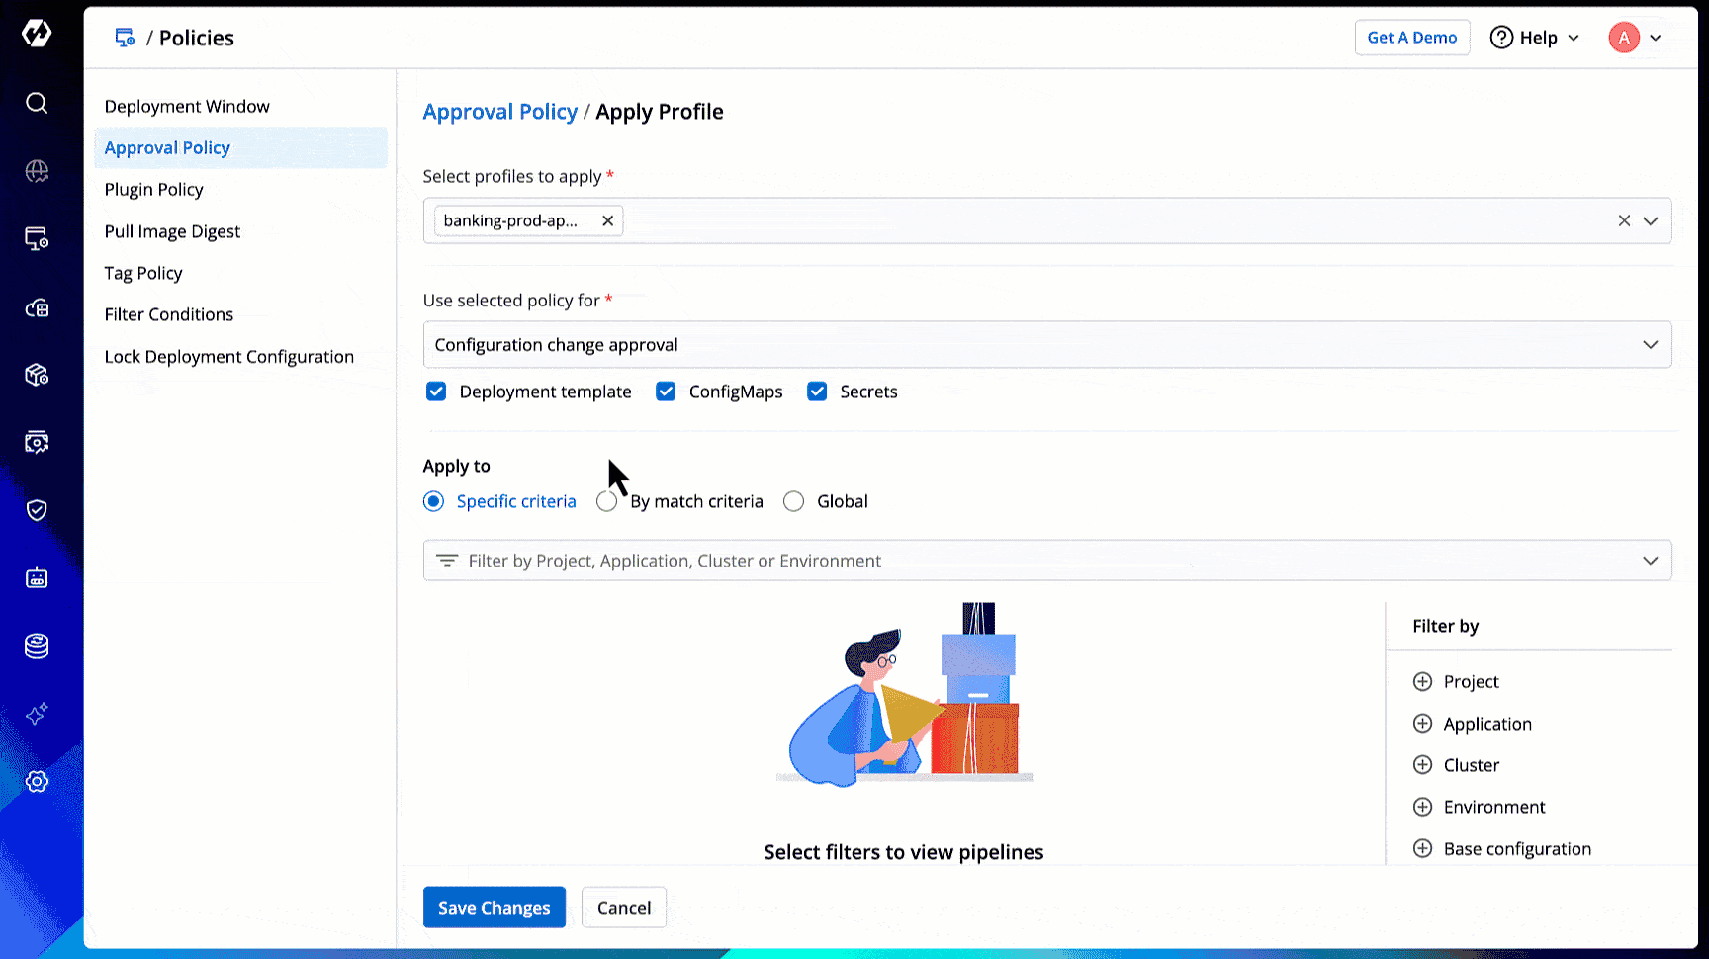Open the Help dropdown menu
This screenshot has height=959, width=1709.
pos(1535,38)
